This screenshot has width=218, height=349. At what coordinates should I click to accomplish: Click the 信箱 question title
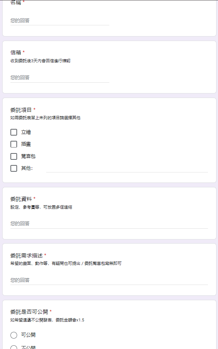click(x=16, y=53)
